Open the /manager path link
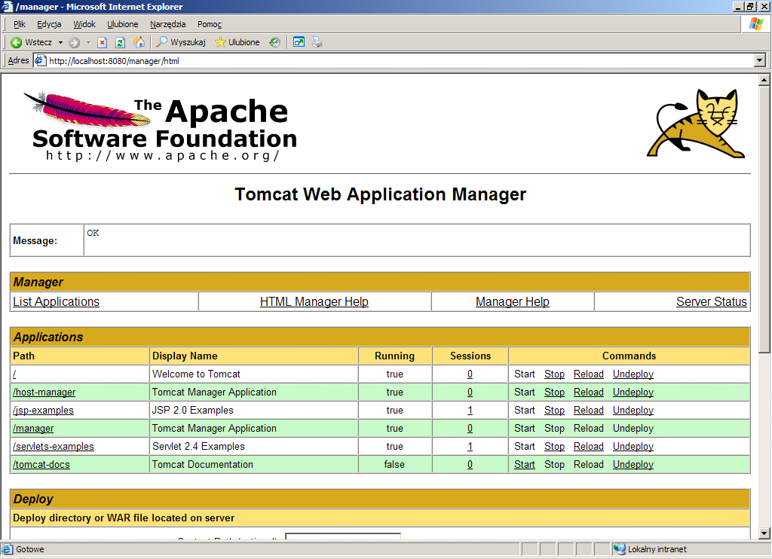Screen dimensions: 772x559 (x=33, y=429)
